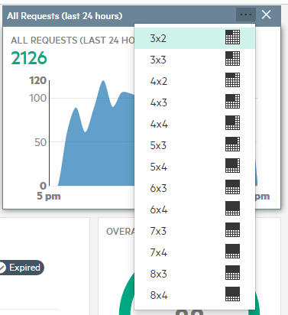
Task: Click the 8x3 grid layout icon
Action: [x=232, y=273]
